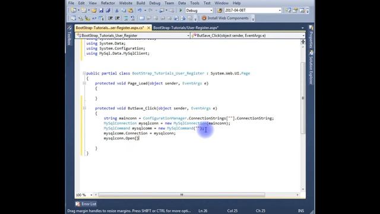This screenshot has width=380, height=214.
Task: Open the Tools menu
Action: (194, 3)
